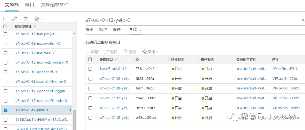Open the s7-ocl-01-t2-openshift-0 switch
305x130 pixels.
(x=36, y=72)
